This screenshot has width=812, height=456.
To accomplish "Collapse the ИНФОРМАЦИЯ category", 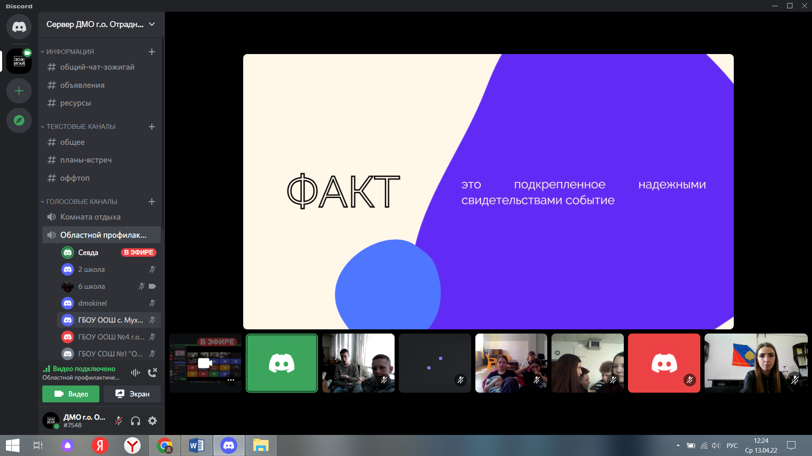I will pyautogui.click(x=70, y=52).
